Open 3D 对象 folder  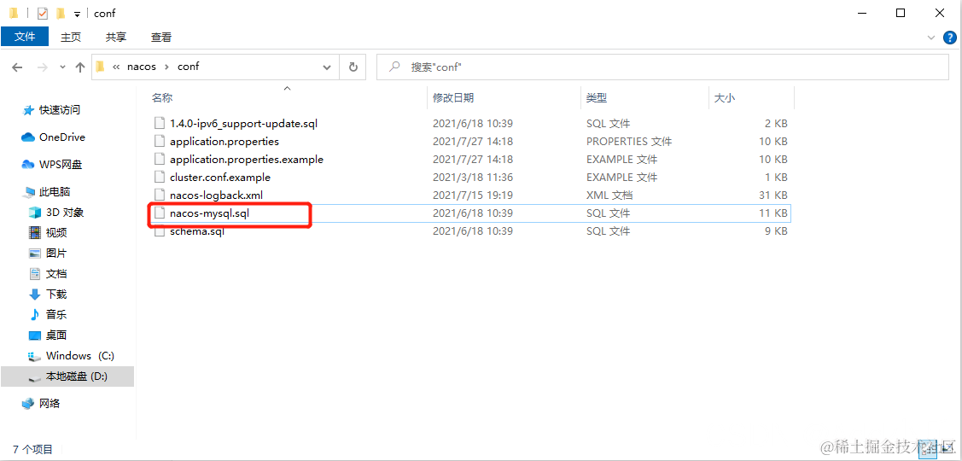tap(65, 213)
